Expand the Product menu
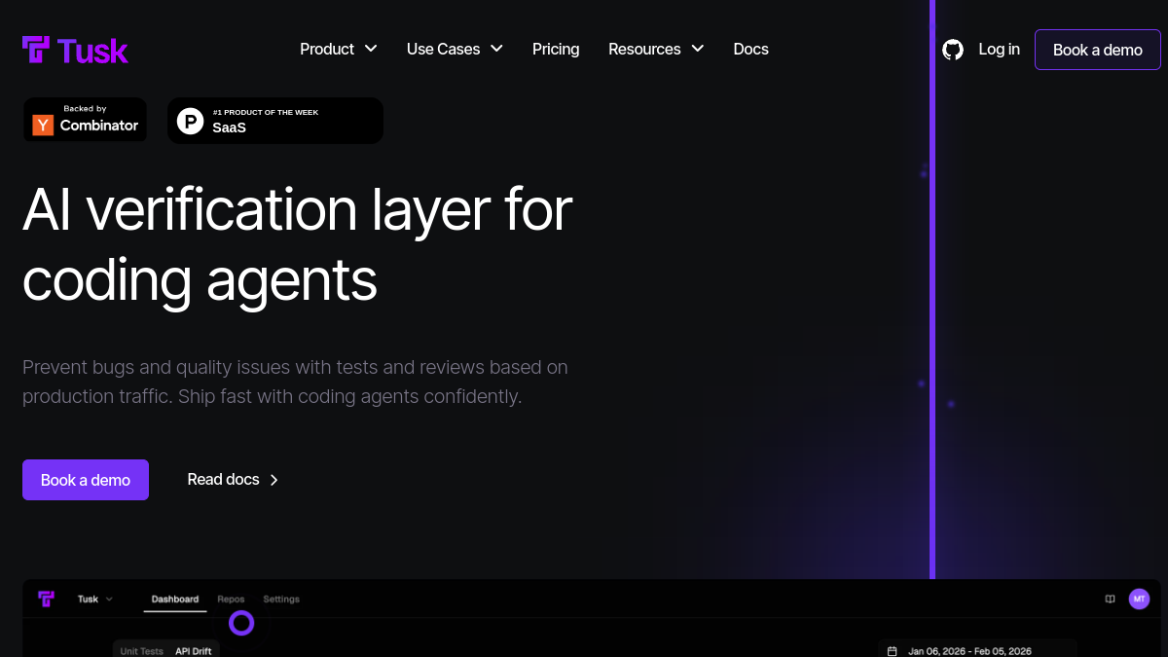The width and height of the screenshot is (1168, 657). pos(339,49)
